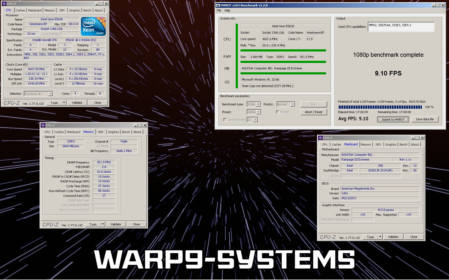
Task: Click the Level 3 12 MBytes cache value
Action: tap(79, 83)
